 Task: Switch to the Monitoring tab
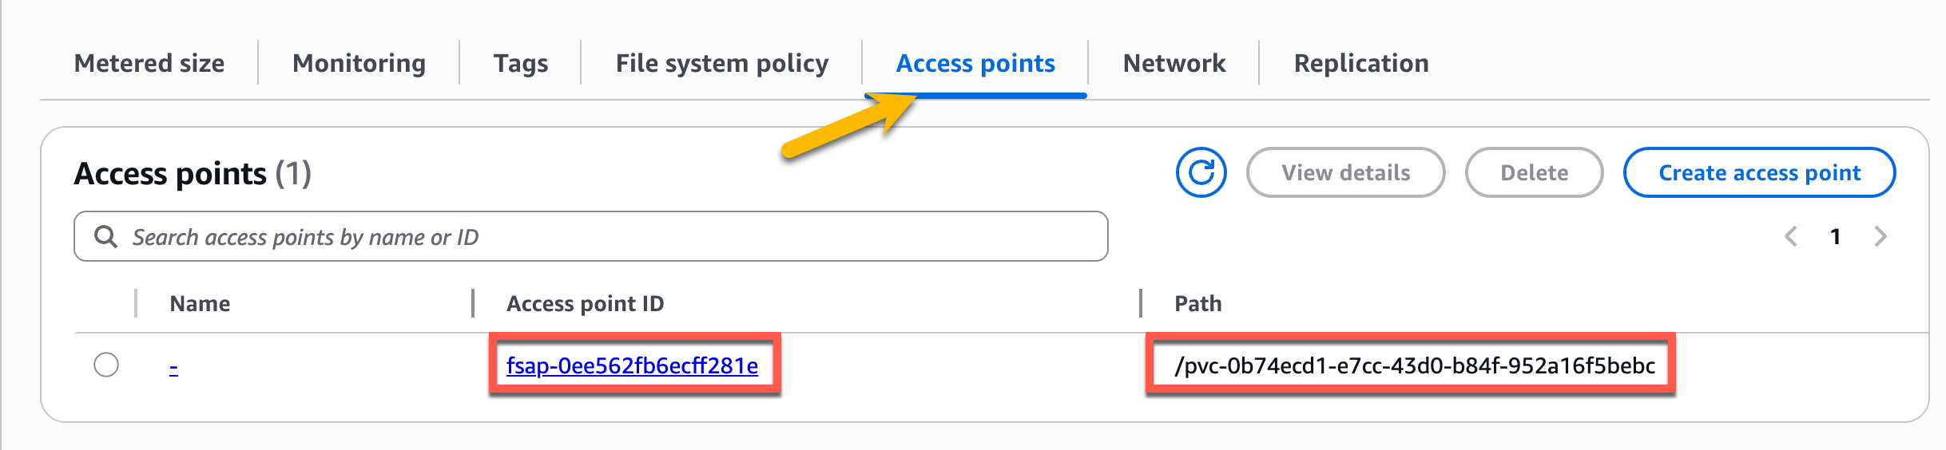tap(359, 63)
